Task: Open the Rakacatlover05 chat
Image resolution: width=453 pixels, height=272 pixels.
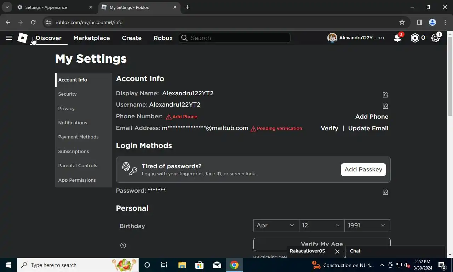Action: pos(307,251)
